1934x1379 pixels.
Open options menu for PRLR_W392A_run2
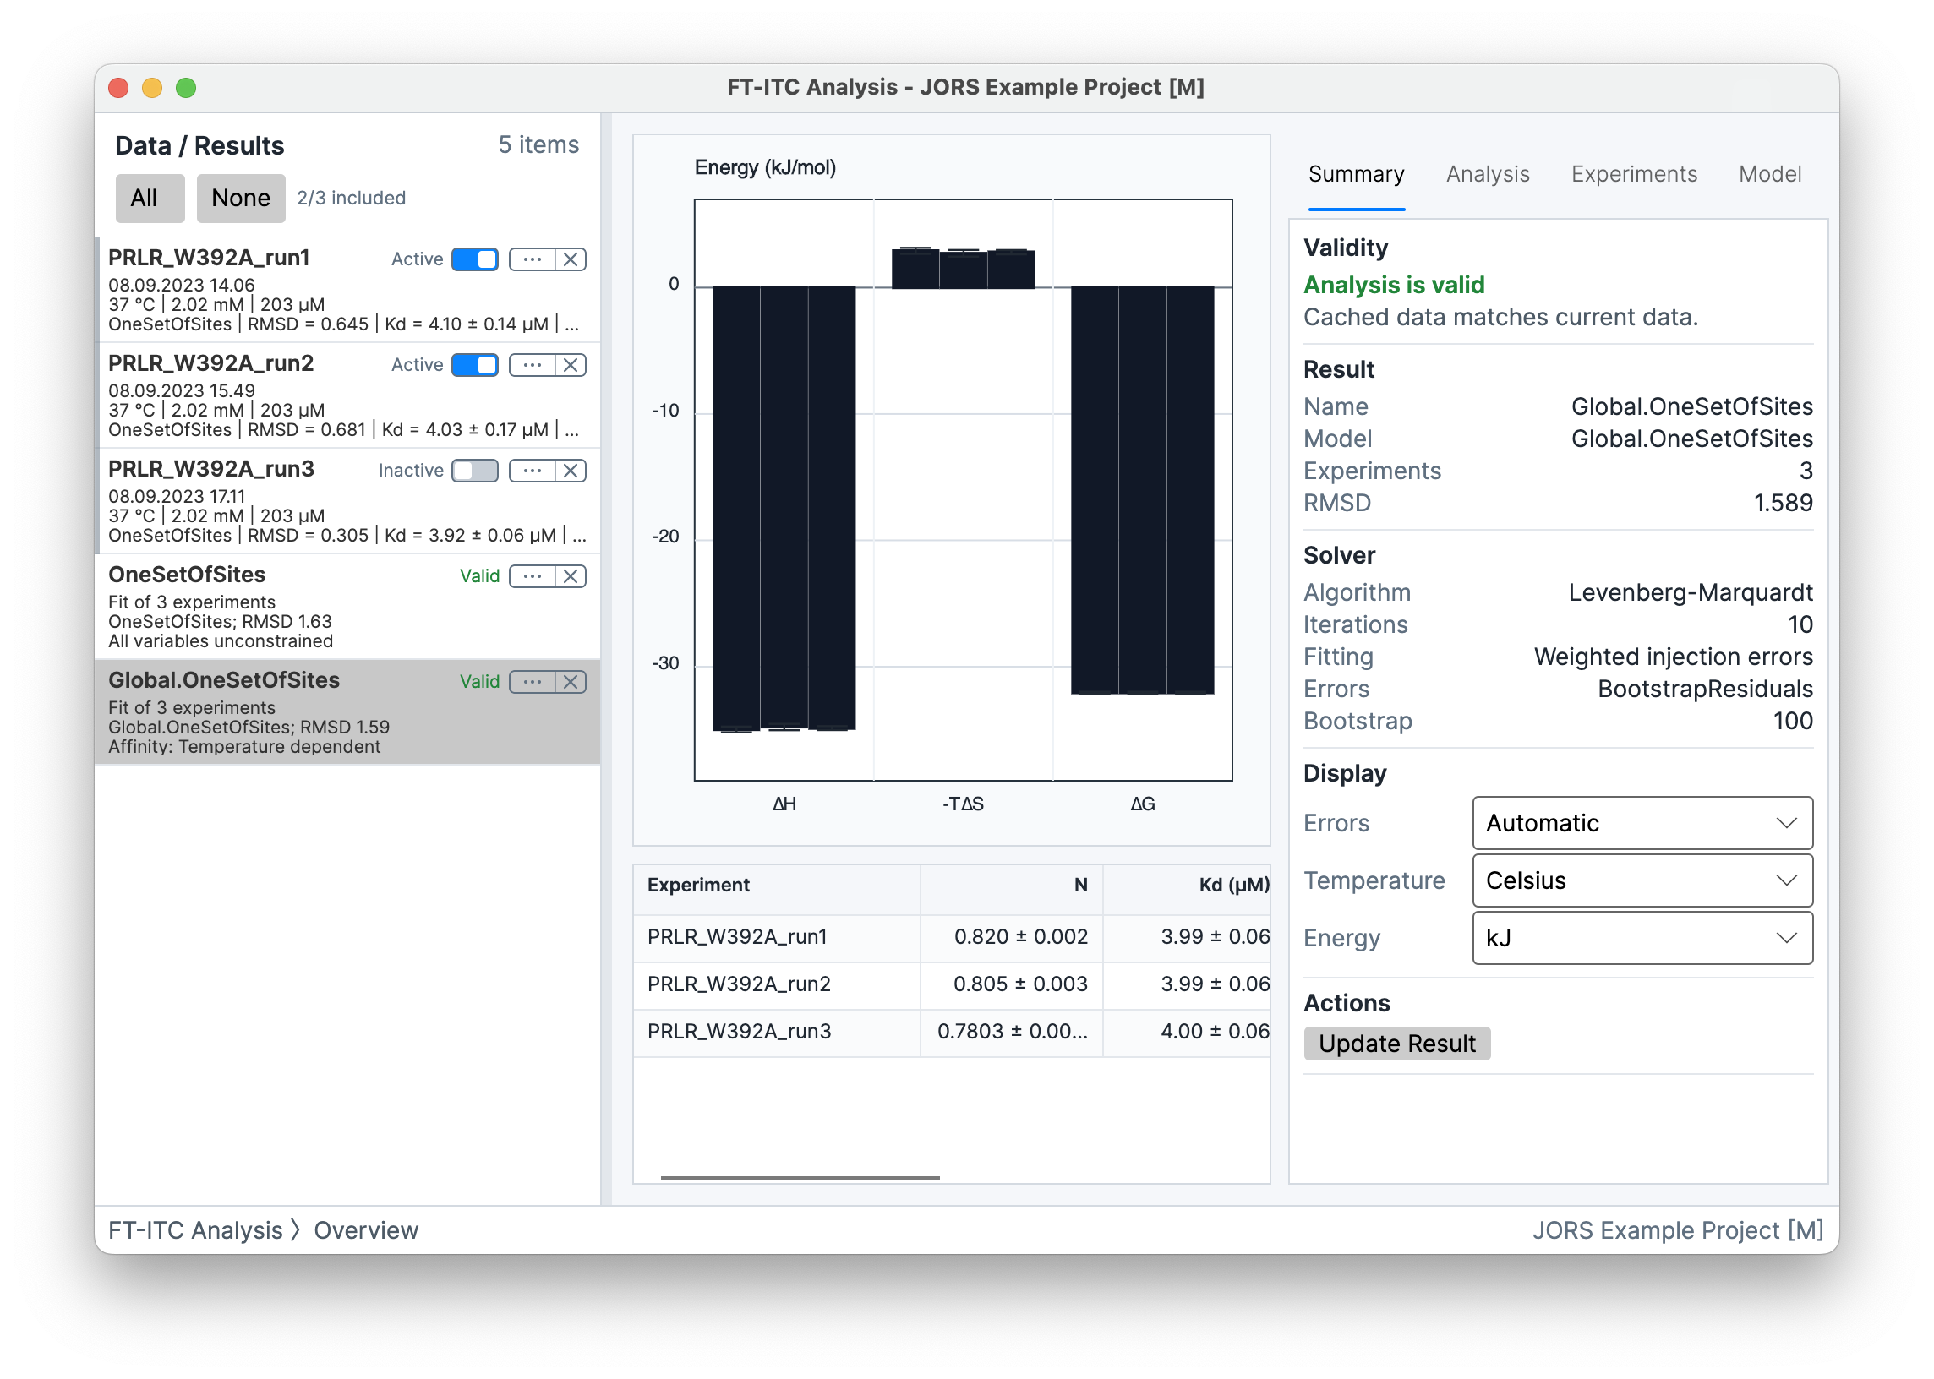[532, 365]
